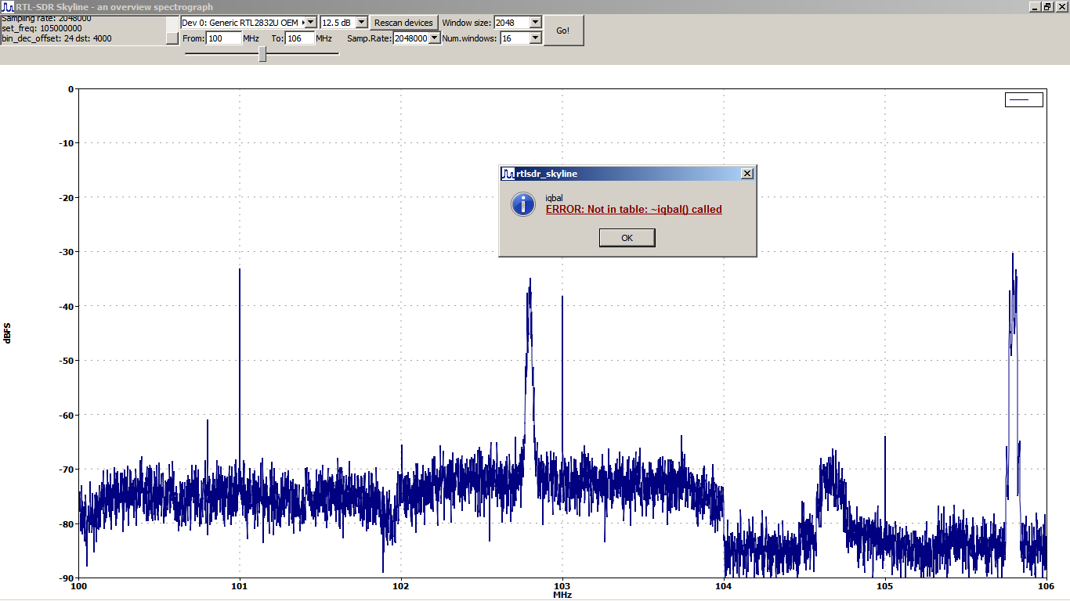Expand the 12.5 dB gain dropdown
1070x601 pixels.
pyautogui.click(x=361, y=23)
